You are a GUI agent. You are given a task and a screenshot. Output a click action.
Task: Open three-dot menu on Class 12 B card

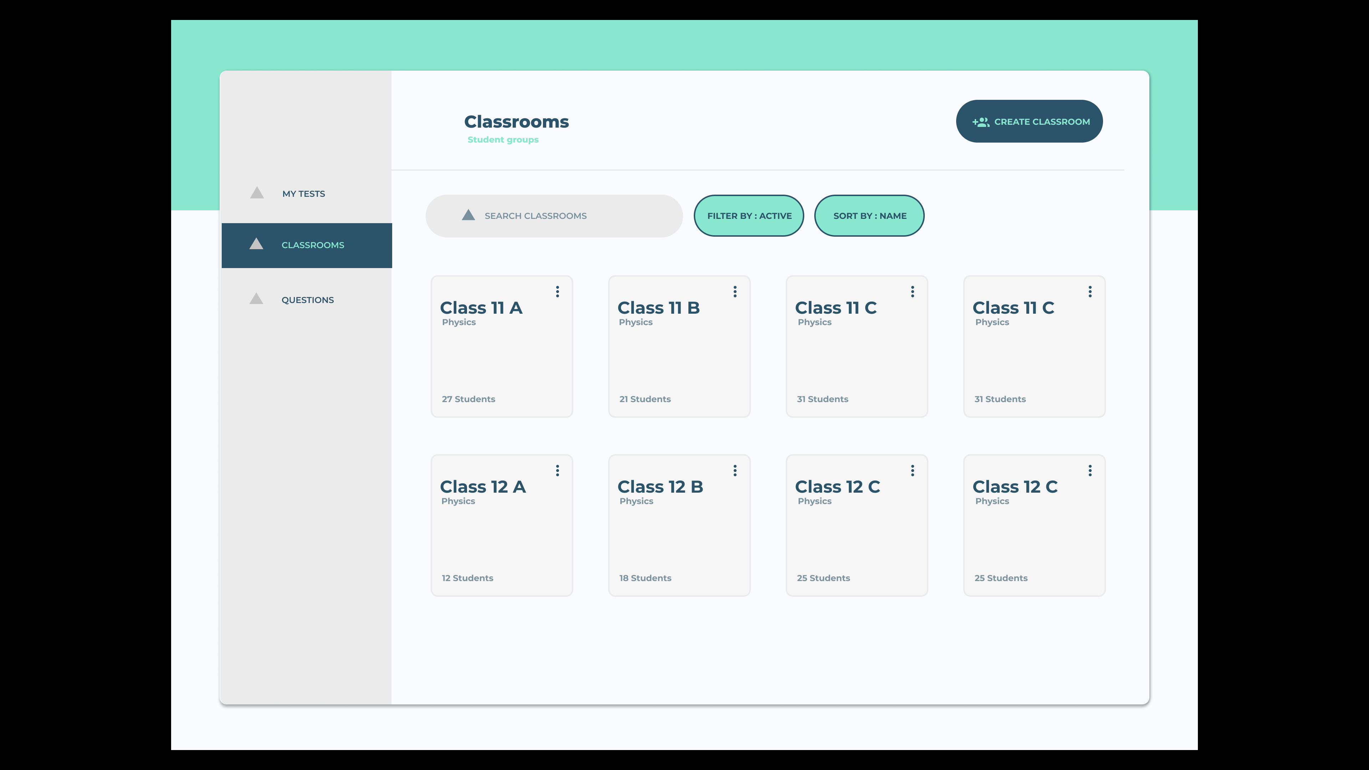pos(734,470)
